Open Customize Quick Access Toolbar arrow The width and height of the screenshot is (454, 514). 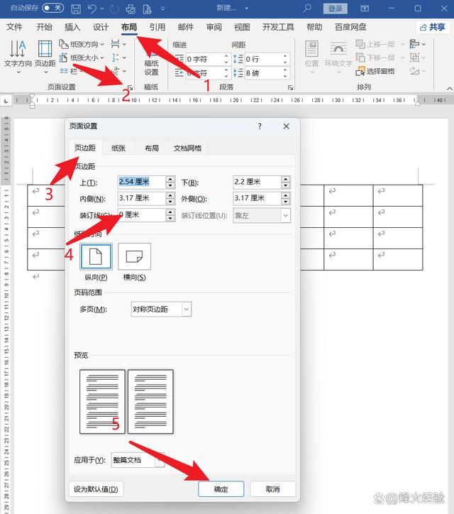(162, 9)
